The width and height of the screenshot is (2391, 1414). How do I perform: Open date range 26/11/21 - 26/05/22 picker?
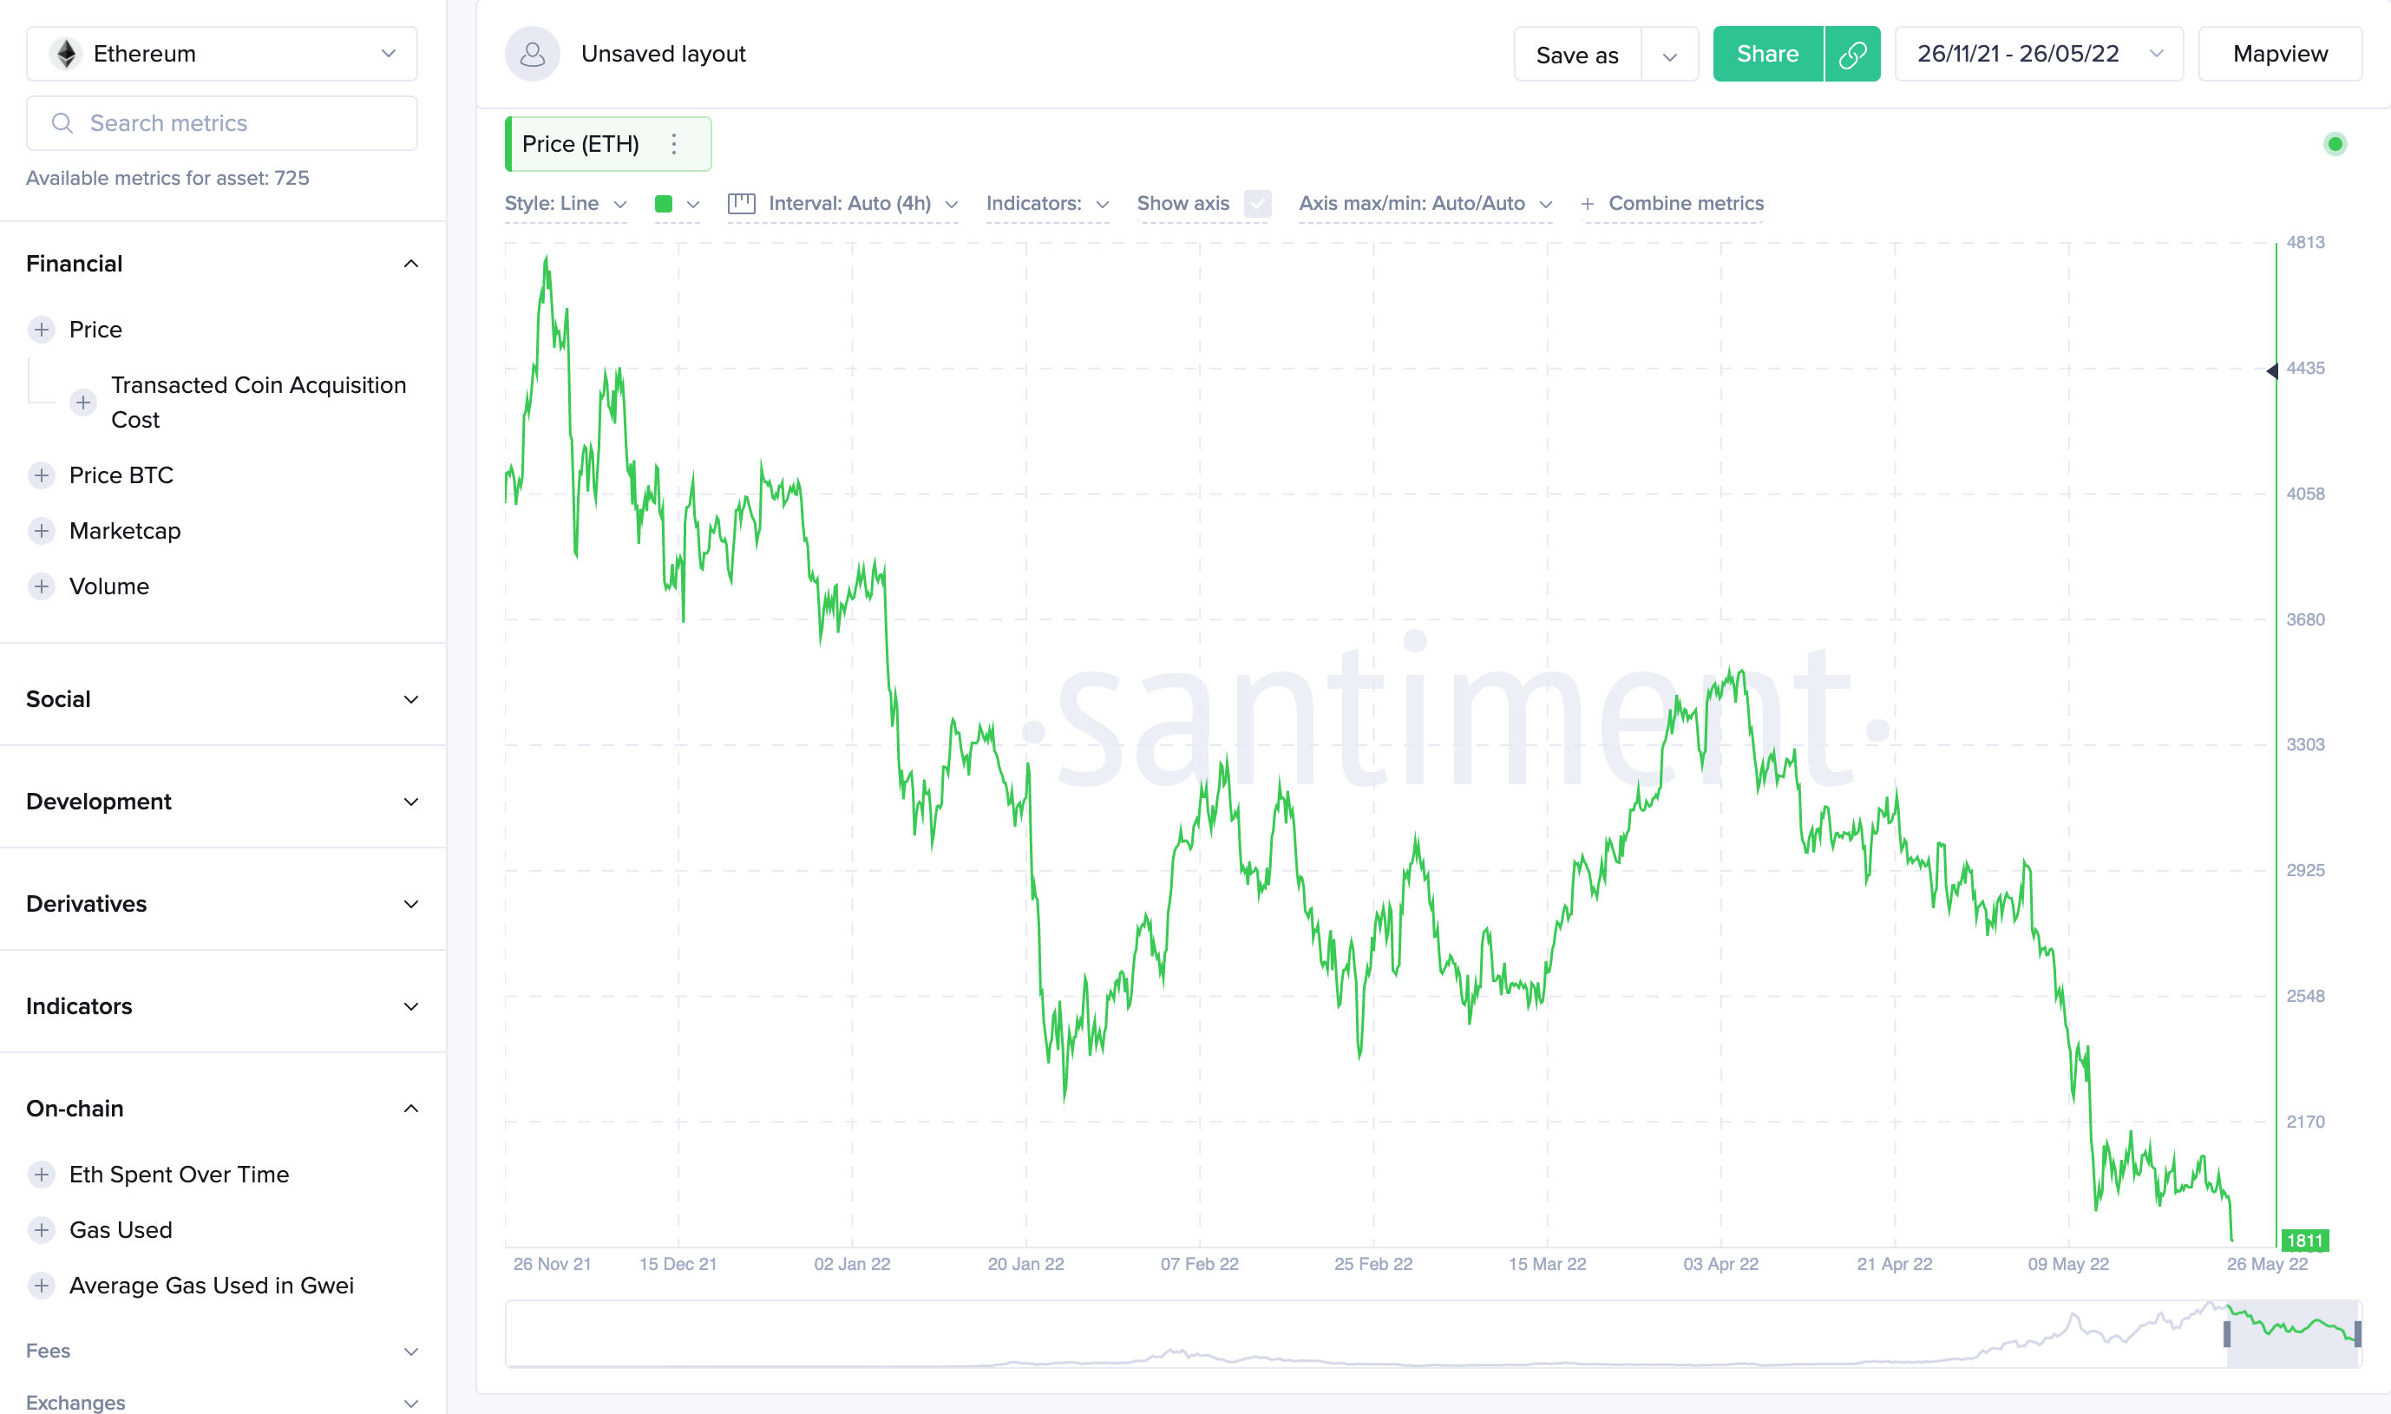coord(2039,55)
